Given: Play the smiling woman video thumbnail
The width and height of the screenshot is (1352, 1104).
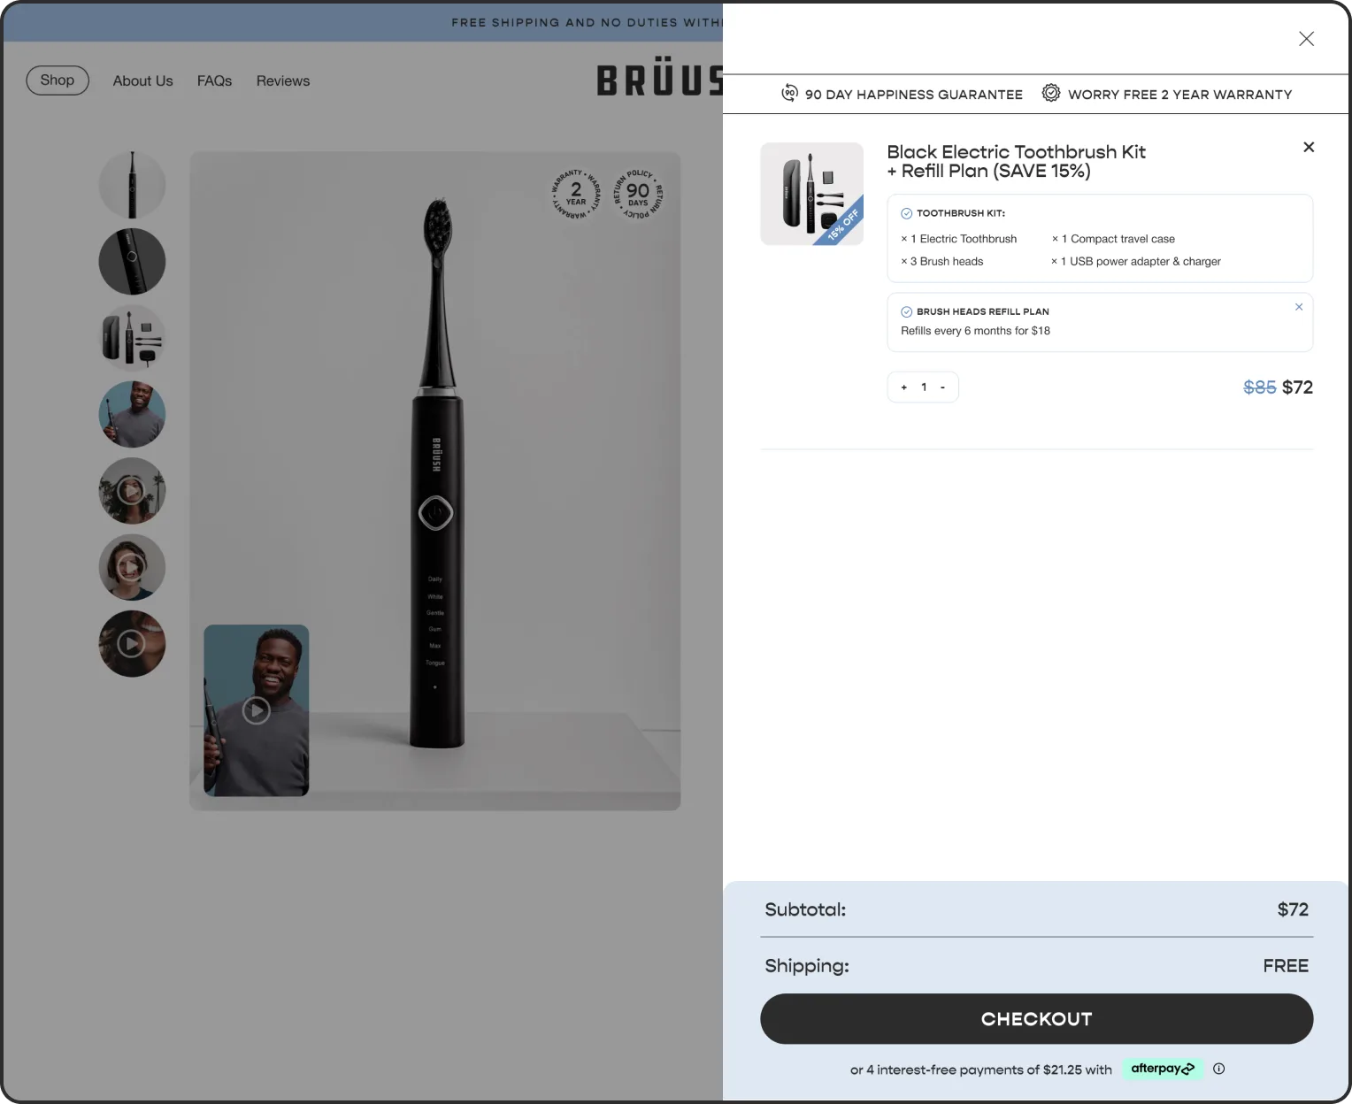Looking at the screenshot, I should click(x=132, y=567).
